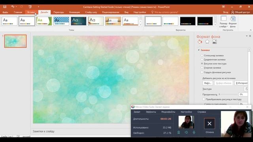
Task: Collapse the ribbon with the chevron
Action: [x=250, y=30]
